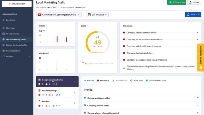The height and width of the screenshot is (115, 204).
Task: Open Company phone number contains errors arrow
Action: (x=197, y=39)
